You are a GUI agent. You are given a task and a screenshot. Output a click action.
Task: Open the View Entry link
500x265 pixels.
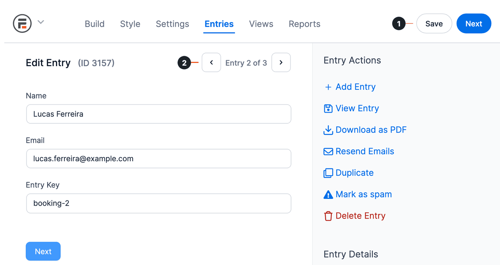point(357,108)
